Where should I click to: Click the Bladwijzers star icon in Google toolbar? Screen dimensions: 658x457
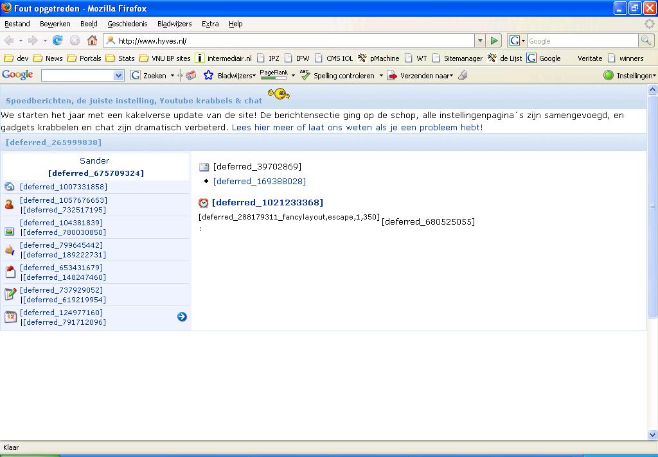click(x=208, y=75)
